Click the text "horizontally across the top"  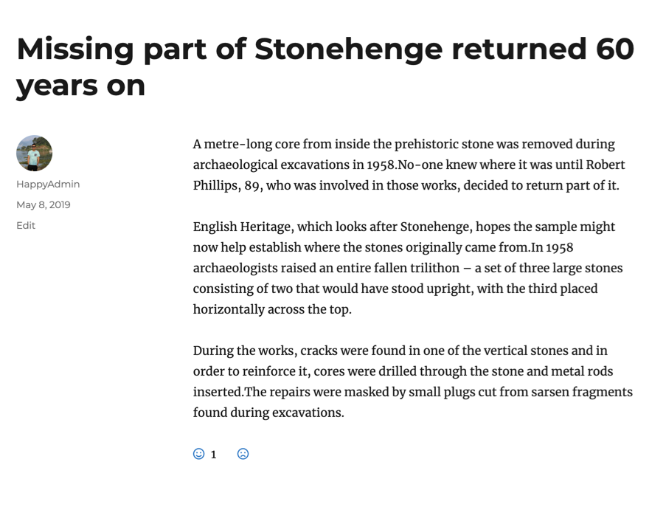(x=272, y=309)
